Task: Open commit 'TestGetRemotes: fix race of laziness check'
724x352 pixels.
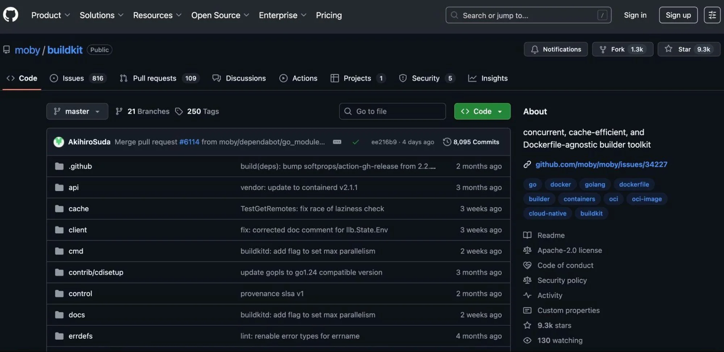Action: click(312, 209)
